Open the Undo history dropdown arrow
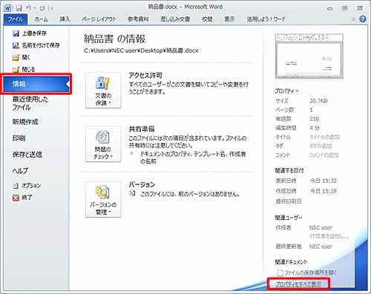Image resolution: width=371 pixels, height=294 pixels. 35,8
